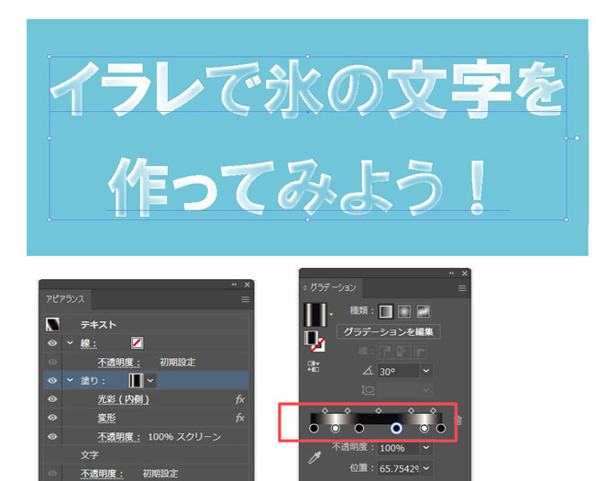596x481 pixels.
Task: Collapse the Appearance panel with double-arrow icon
Action: point(234,285)
